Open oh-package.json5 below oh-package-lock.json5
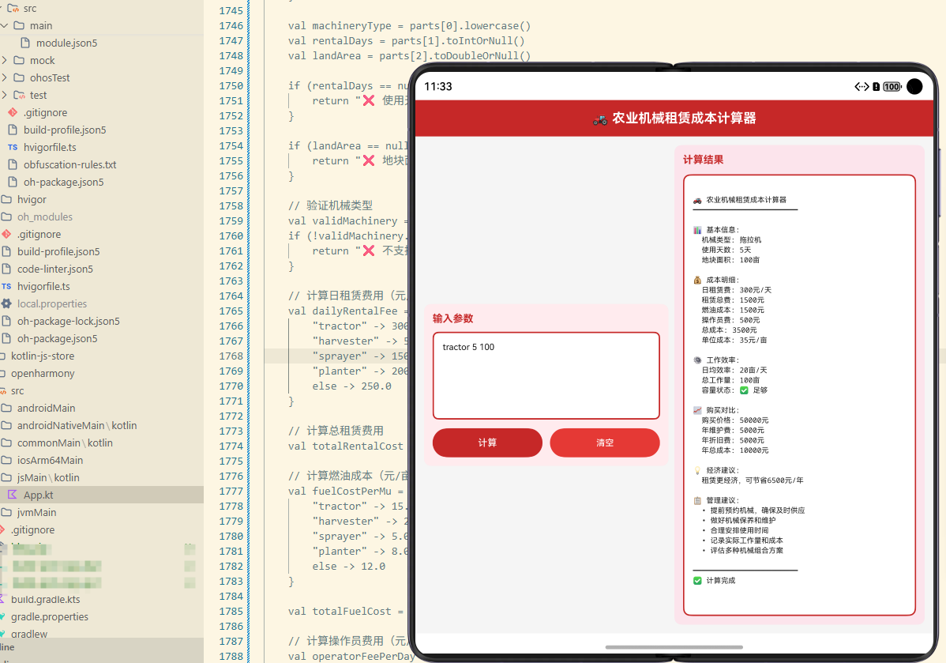This screenshot has height=663, width=946. pos(58,339)
